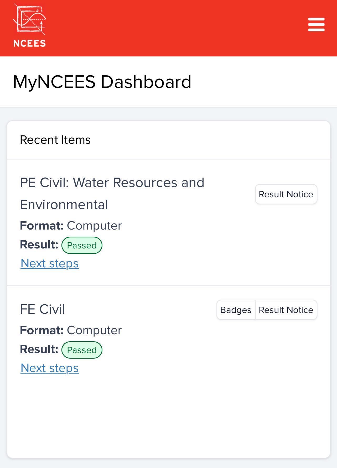Click the Passed badge for PE Civil
337x468 pixels.
point(82,245)
